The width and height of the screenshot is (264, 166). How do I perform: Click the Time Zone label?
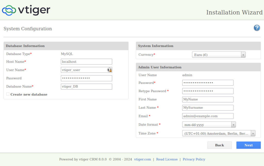coord(148,133)
